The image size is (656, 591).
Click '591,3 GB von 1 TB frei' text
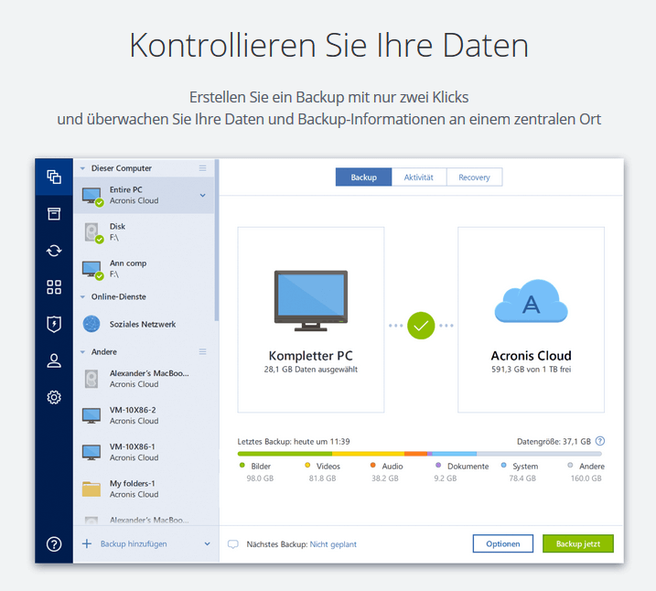point(531,370)
